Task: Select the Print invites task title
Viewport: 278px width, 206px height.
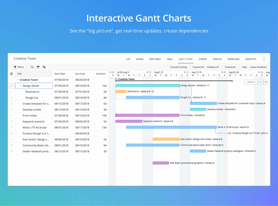Action: [x=30, y=116]
